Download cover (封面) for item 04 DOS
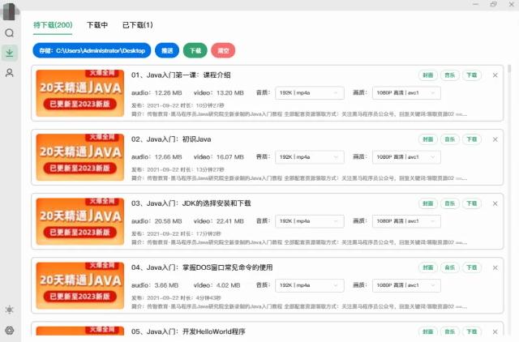The image size is (519, 342). click(428, 268)
